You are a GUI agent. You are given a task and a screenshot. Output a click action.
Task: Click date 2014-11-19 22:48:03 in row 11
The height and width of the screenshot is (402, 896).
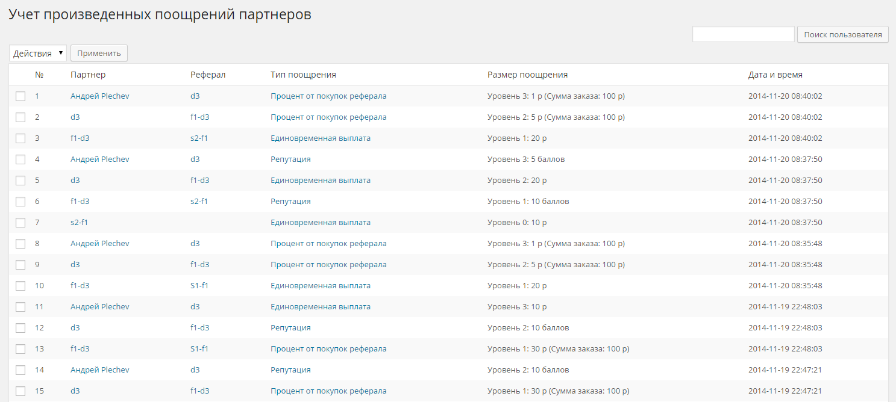click(x=785, y=307)
